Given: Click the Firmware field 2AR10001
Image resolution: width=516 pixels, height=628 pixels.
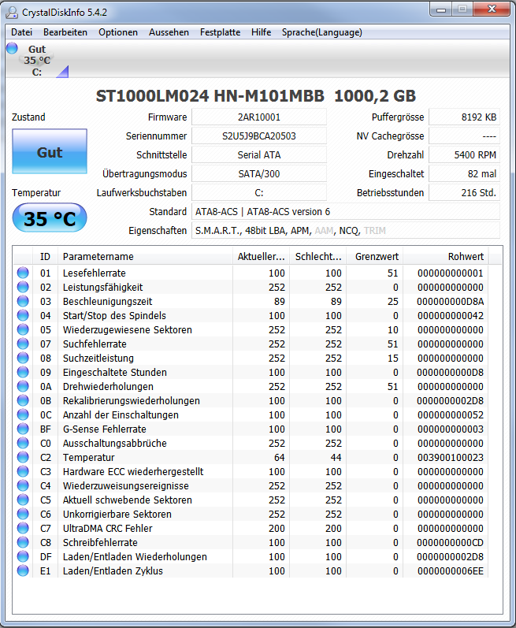Looking at the screenshot, I should 259,117.
